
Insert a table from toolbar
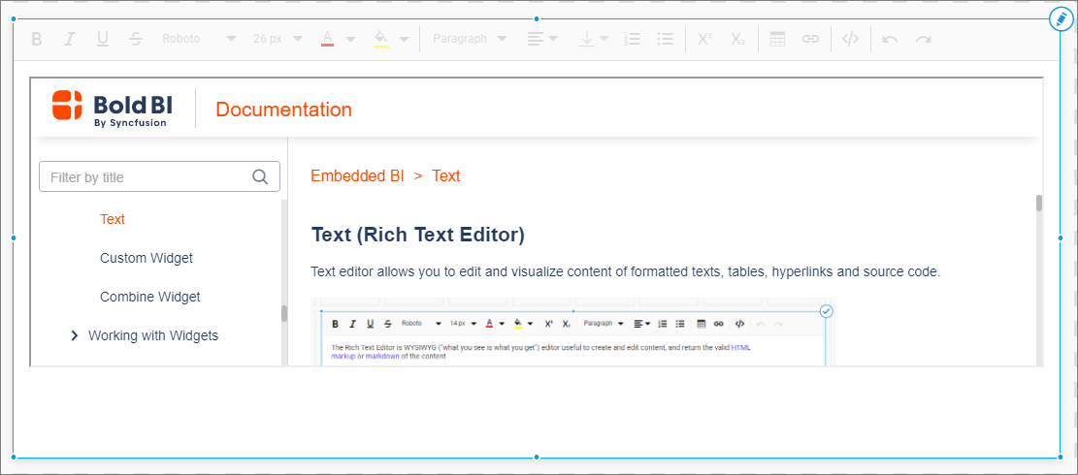coord(777,39)
